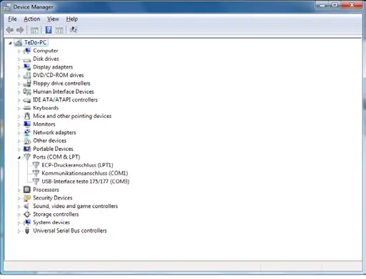Click the Sound controllers speaker icon
The image size is (366, 279).
(x=26, y=206)
